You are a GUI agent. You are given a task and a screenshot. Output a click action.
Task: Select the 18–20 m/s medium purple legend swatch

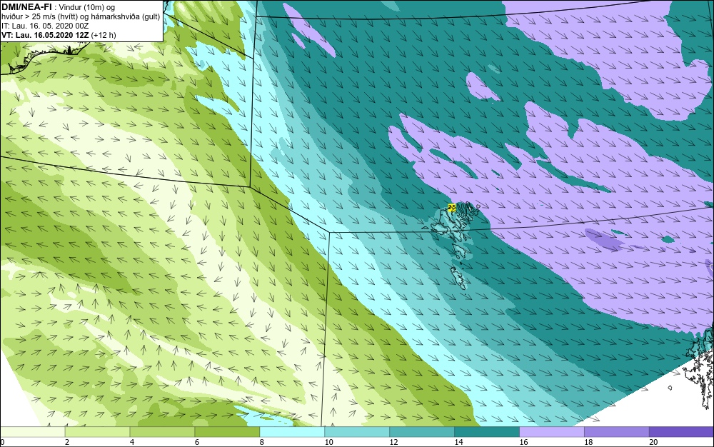(617, 432)
